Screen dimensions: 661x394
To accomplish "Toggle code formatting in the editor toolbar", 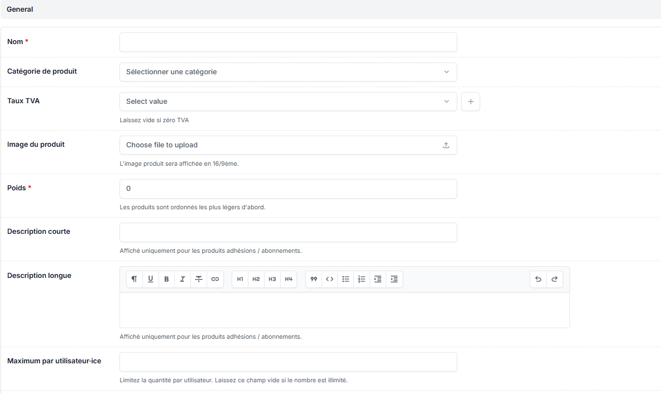I will [x=330, y=279].
